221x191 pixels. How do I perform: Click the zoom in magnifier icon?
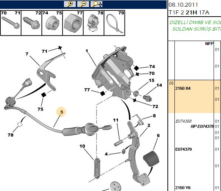[x=70, y=4]
